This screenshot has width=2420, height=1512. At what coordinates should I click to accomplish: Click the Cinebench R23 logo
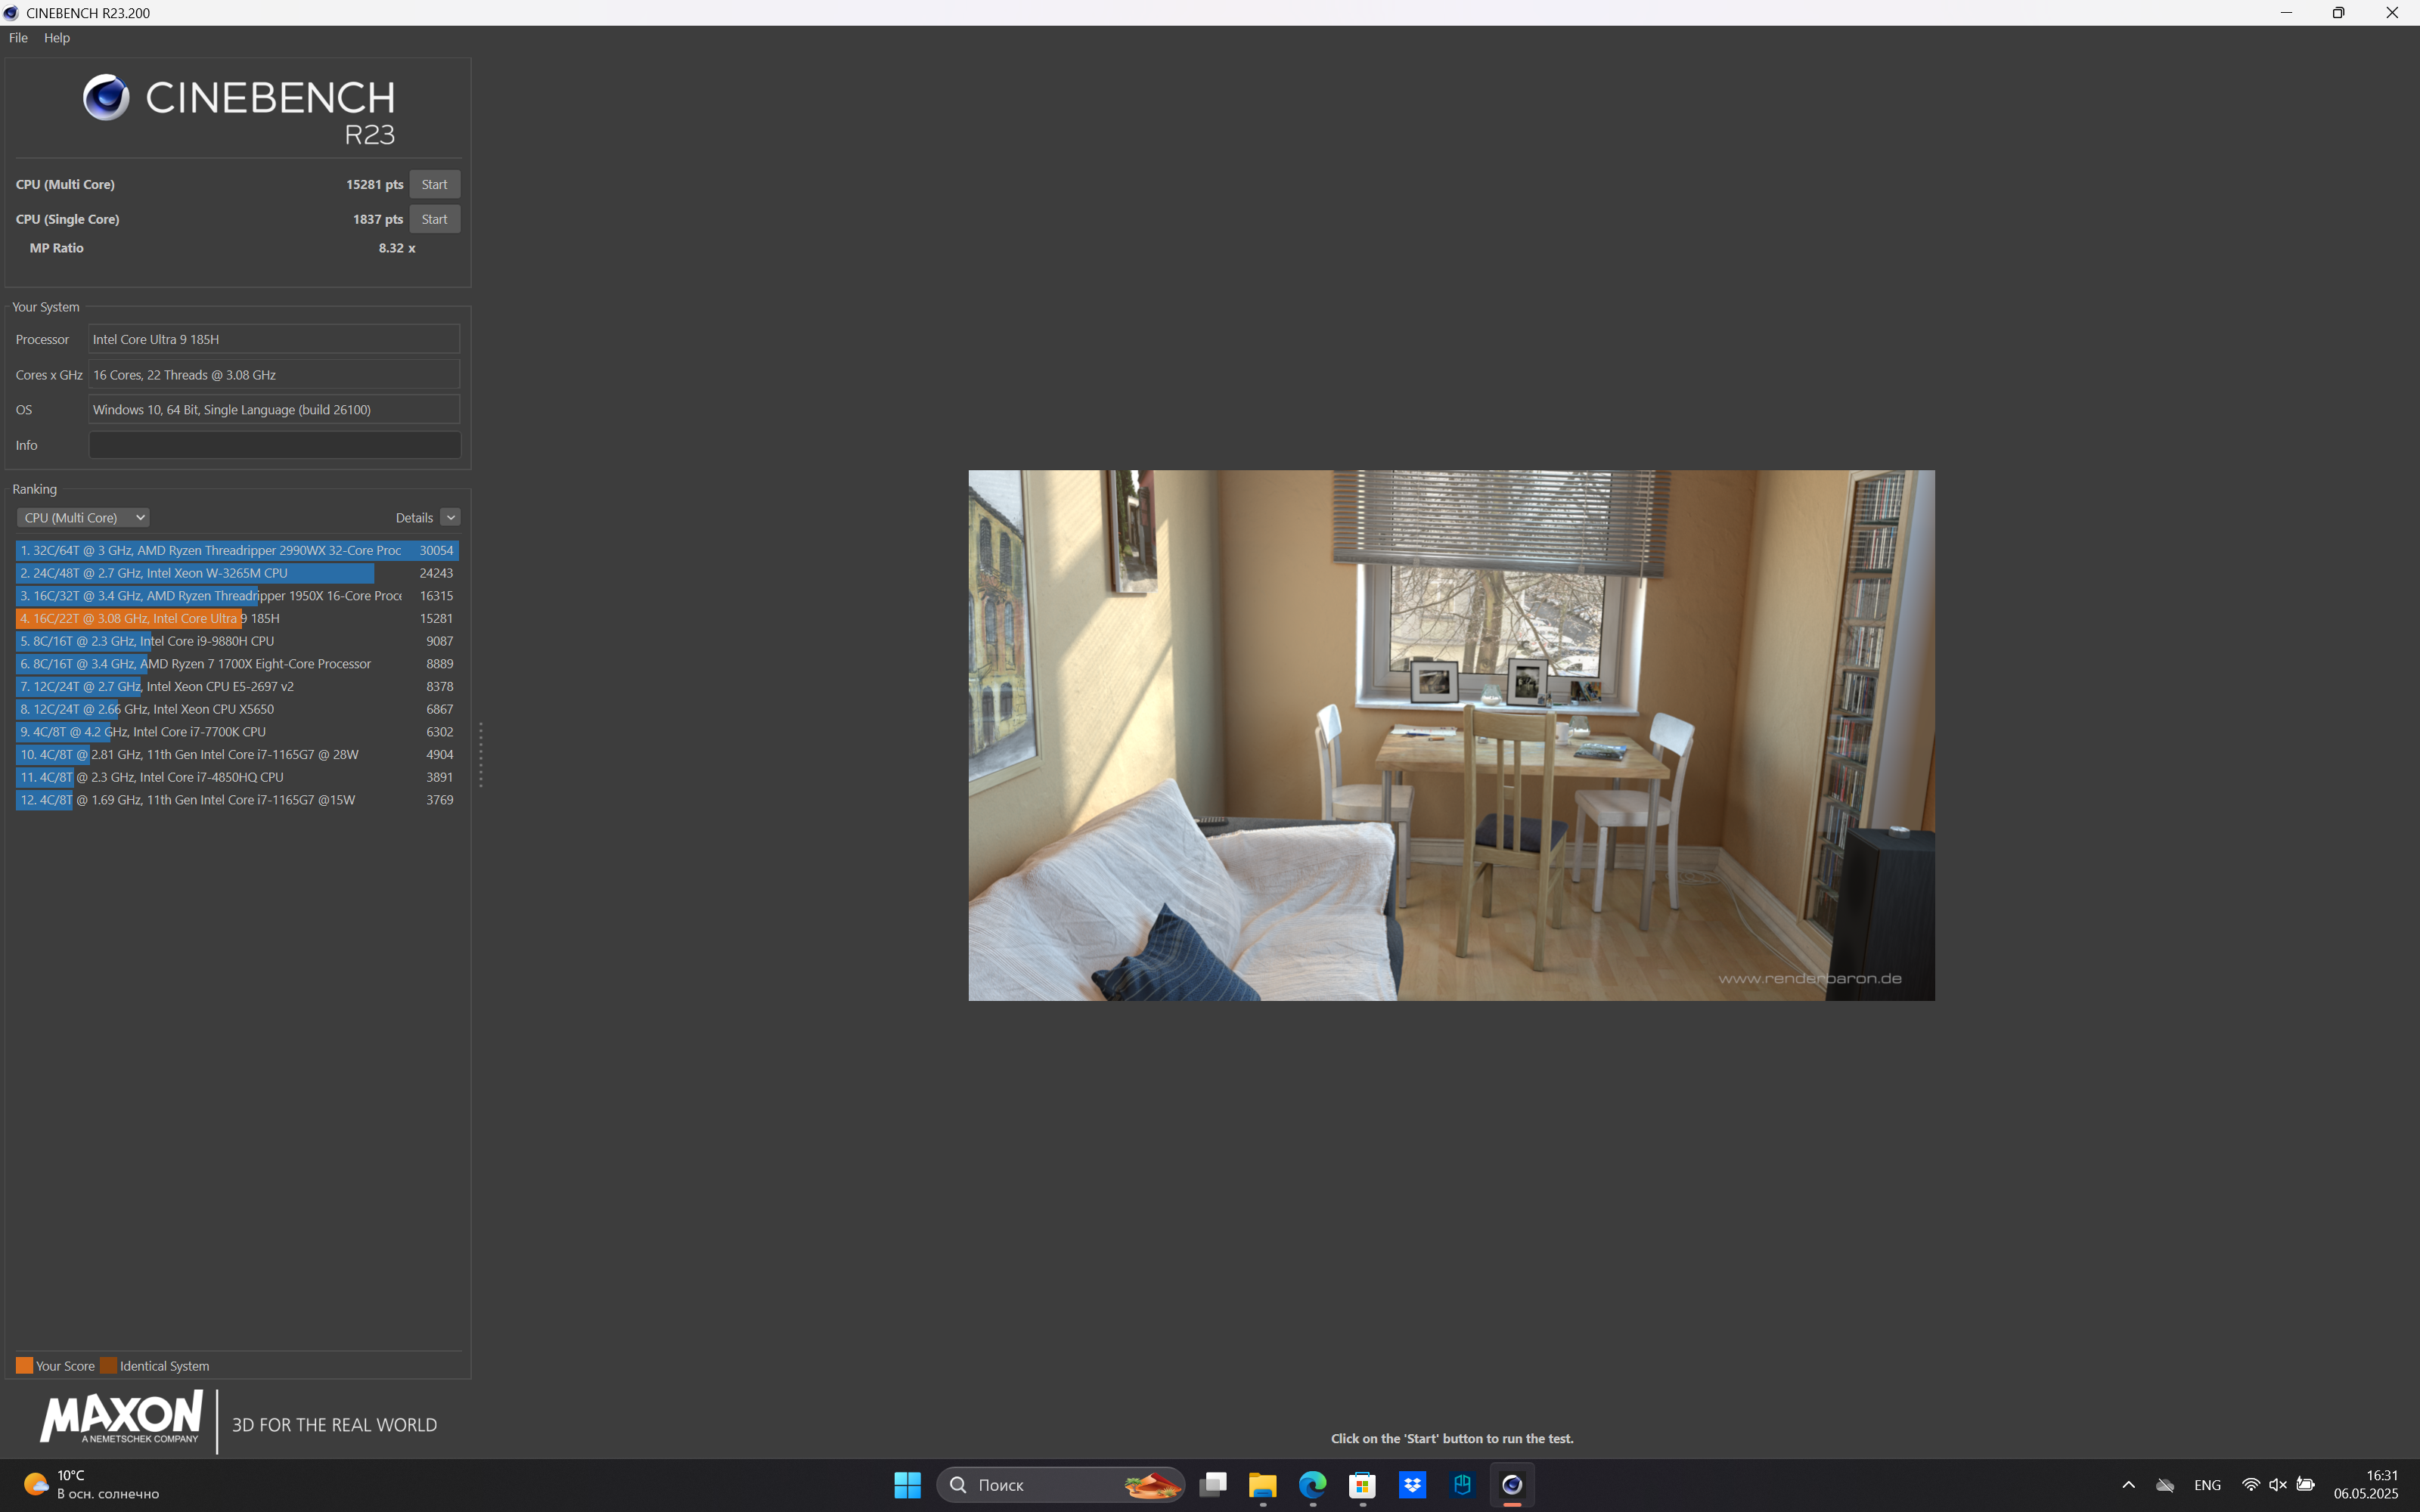pyautogui.click(x=239, y=110)
